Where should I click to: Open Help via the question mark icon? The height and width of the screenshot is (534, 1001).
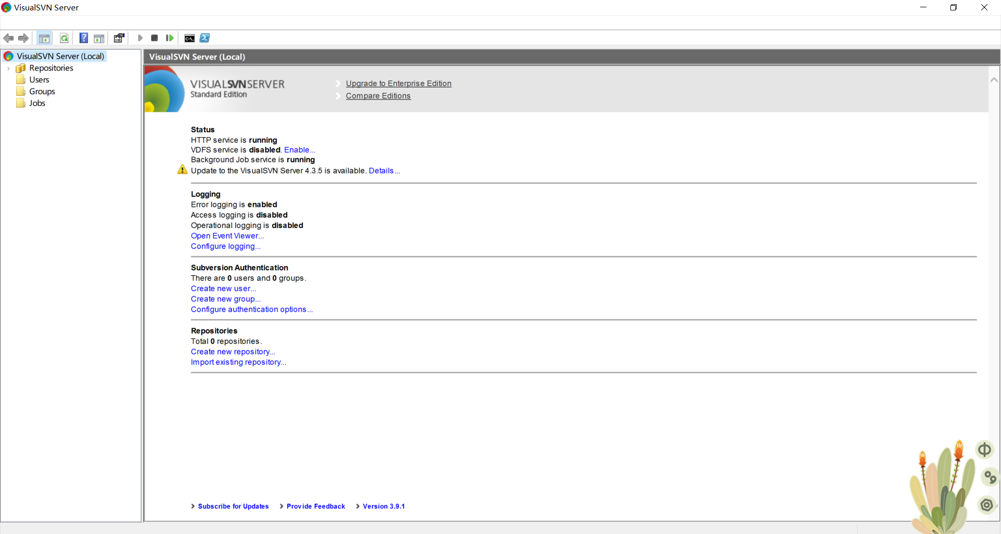[x=83, y=38]
